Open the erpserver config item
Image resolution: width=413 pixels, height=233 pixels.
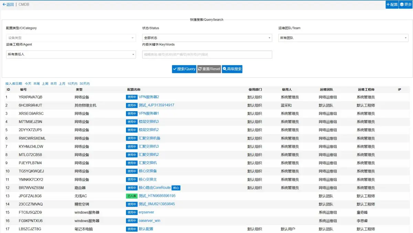pos(146,213)
